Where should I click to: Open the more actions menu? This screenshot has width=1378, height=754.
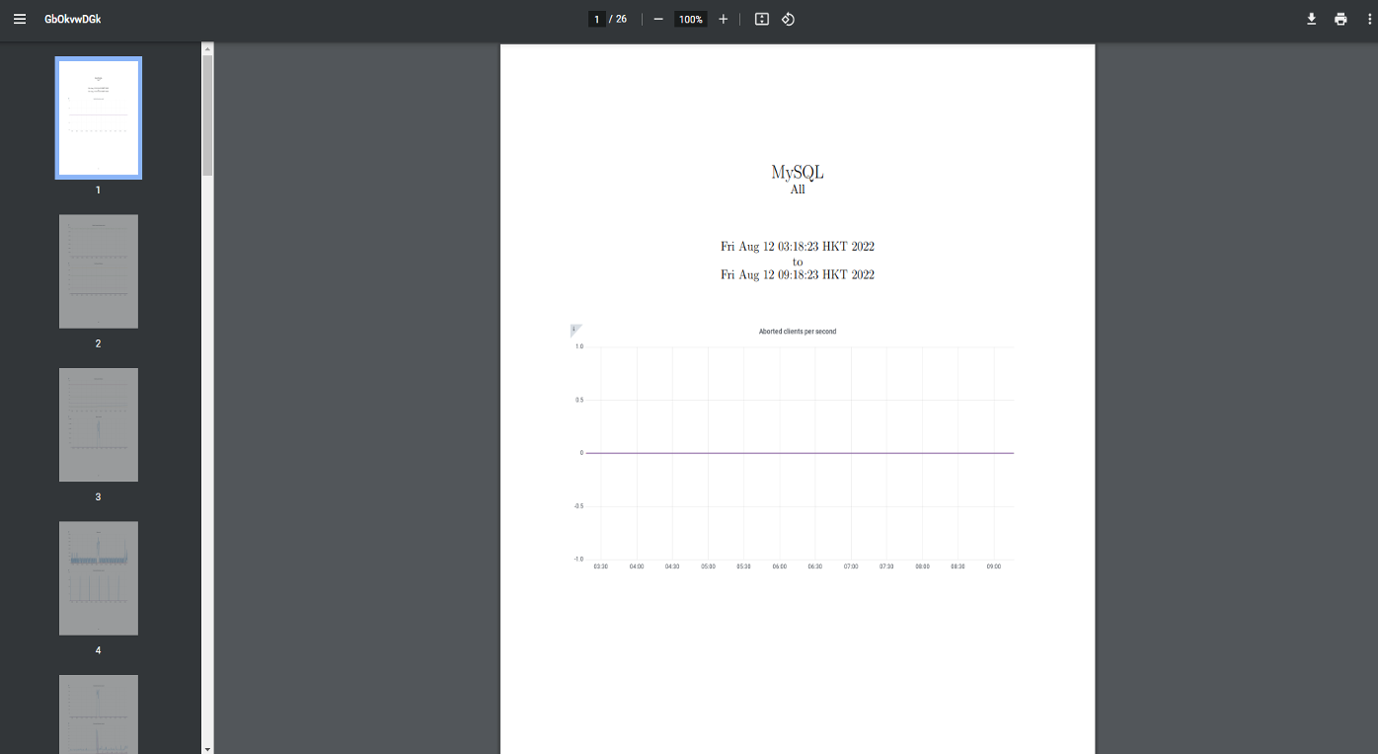[x=1368, y=19]
